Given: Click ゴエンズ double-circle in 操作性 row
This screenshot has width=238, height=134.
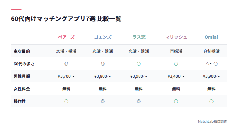Looking at the screenshot, I should coord(103,102).
